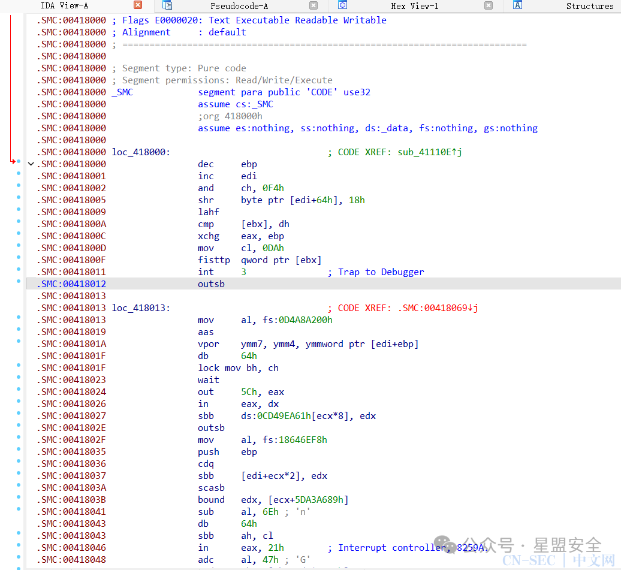Click the Pseudocode-A tab icon
The height and width of the screenshot is (570, 621).
pos(167,5)
